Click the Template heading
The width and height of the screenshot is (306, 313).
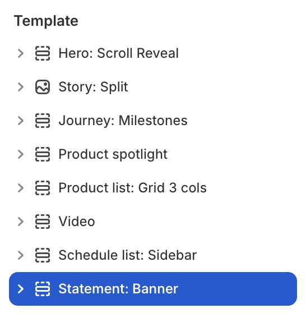tap(46, 21)
